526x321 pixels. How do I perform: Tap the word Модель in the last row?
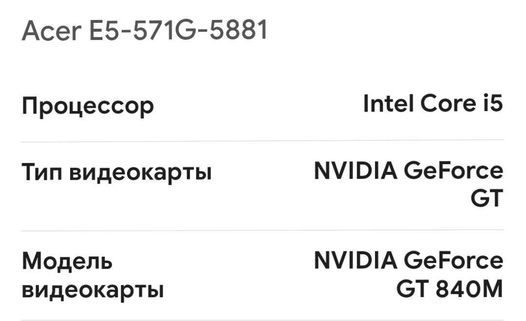pyautogui.click(x=67, y=262)
